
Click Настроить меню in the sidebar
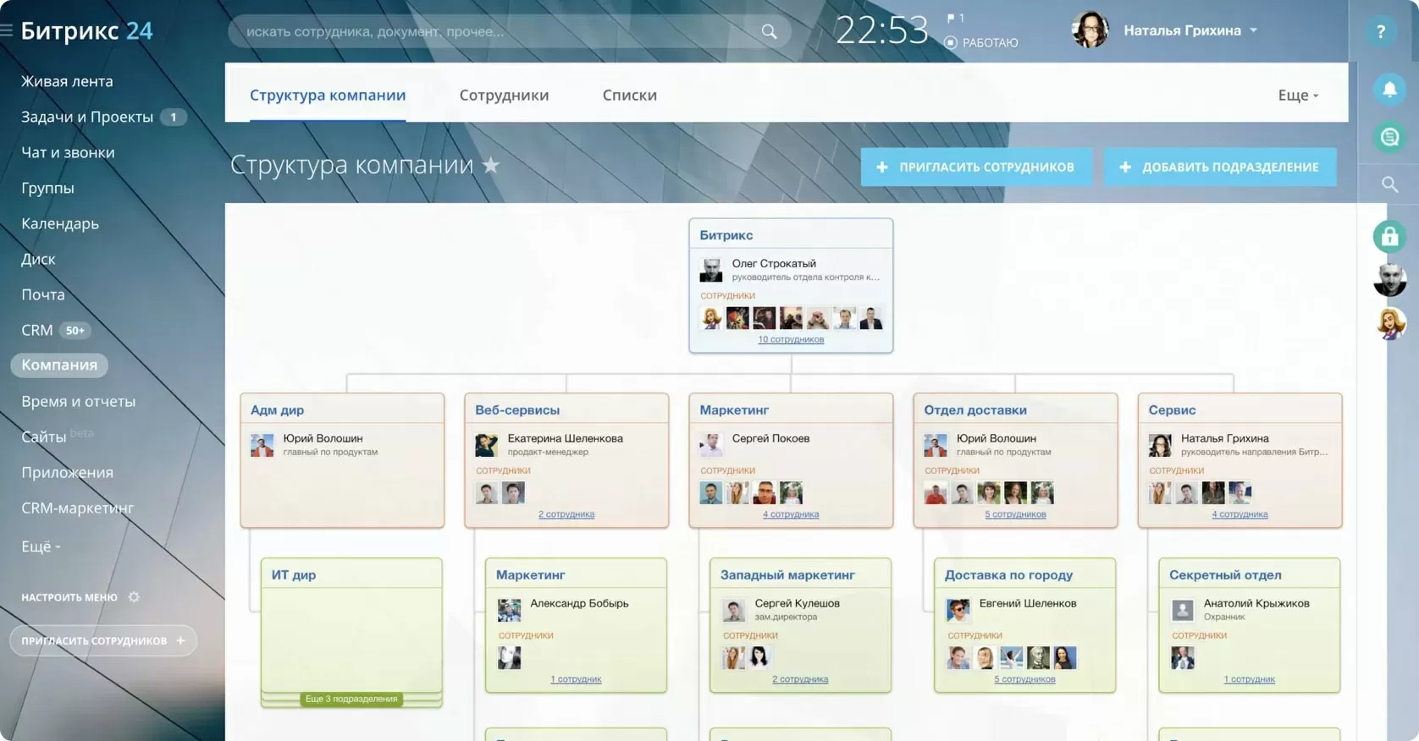(69, 597)
